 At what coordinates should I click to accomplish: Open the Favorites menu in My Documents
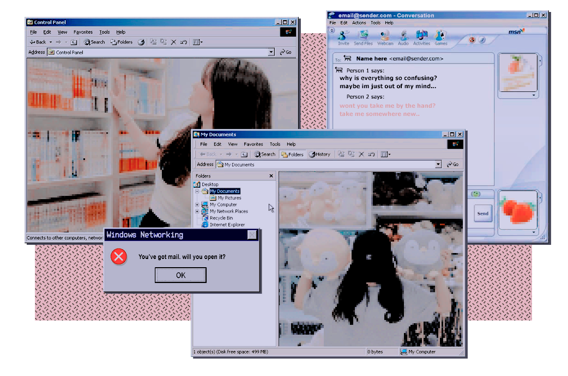click(x=253, y=144)
